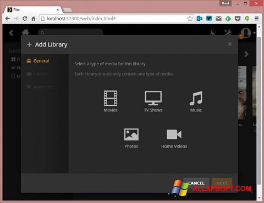Open the Folders section

pyautogui.click(x=37, y=74)
